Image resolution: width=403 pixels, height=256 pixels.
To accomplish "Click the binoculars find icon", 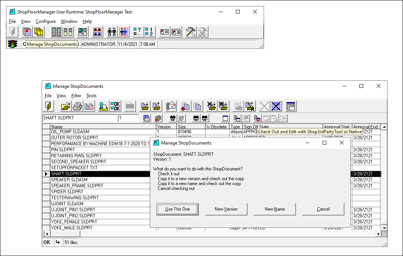I will pos(173,118).
